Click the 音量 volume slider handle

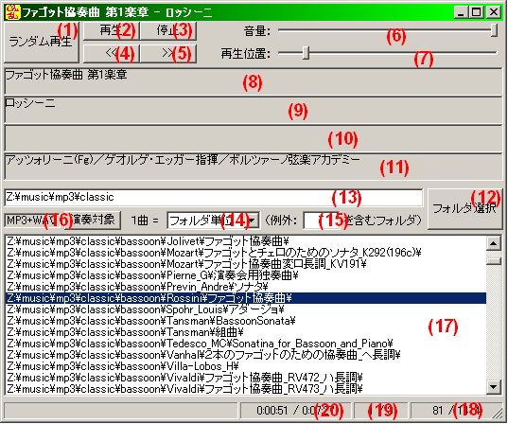click(x=494, y=31)
